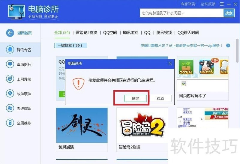
Task: Open the web page screenshot thumbnail card
Action: pos(203,118)
